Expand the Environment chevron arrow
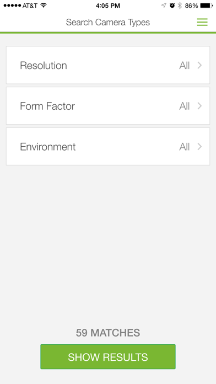 [x=199, y=147]
